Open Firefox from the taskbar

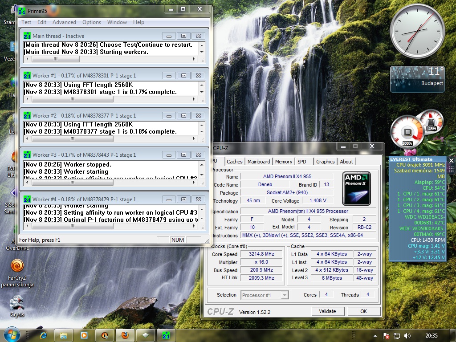[x=125, y=336]
